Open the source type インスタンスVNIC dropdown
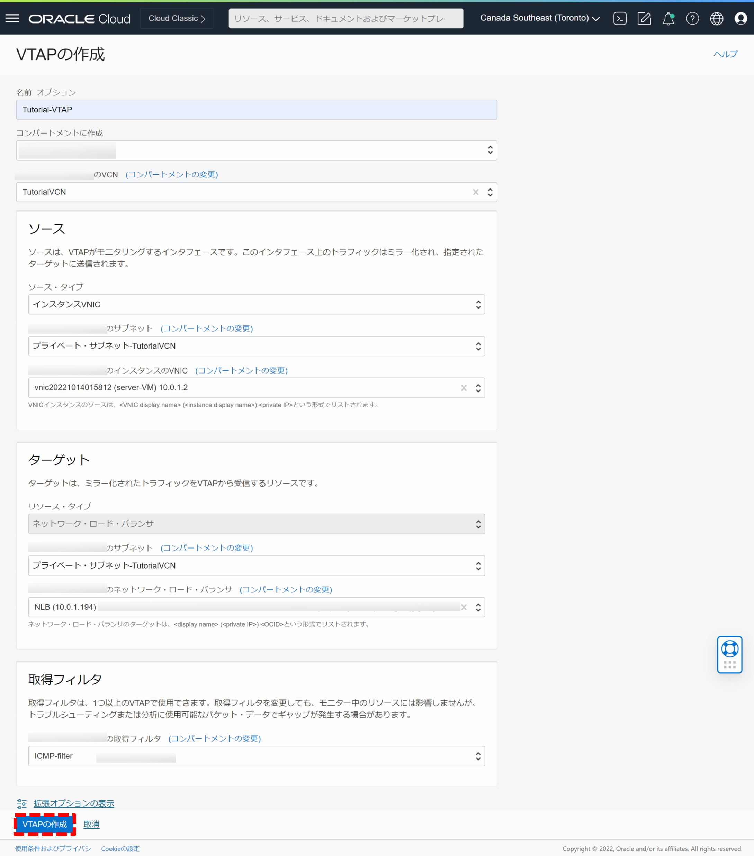754x856 pixels. tap(256, 304)
